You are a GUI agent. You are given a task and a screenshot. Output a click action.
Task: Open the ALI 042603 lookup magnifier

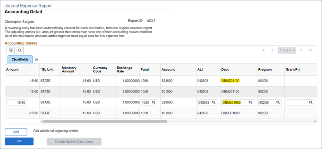pos(213,102)
